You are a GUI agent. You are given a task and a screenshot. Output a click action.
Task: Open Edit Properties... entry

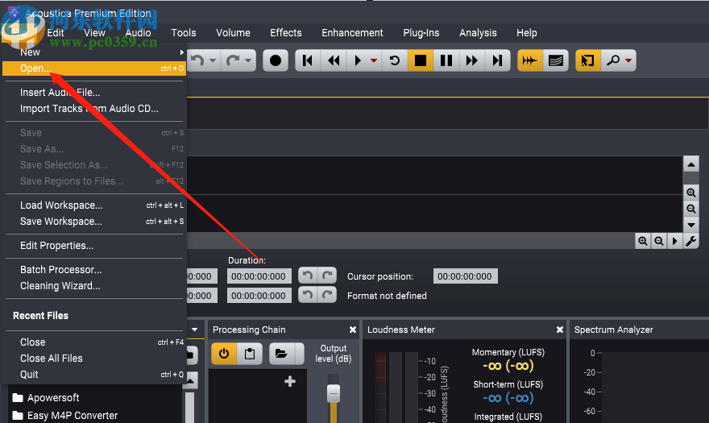click(x=94, y=246)
